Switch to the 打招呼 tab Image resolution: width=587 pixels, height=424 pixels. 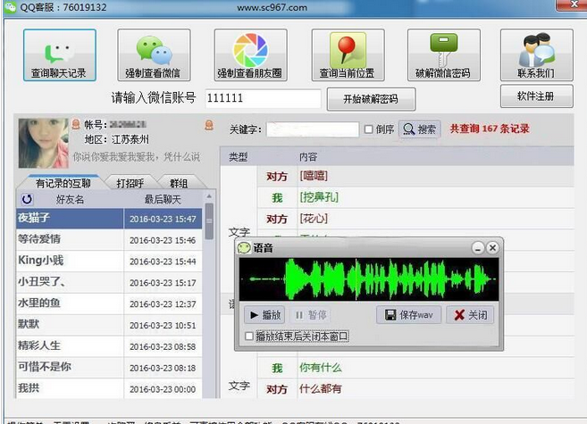[x=130, y=183]
